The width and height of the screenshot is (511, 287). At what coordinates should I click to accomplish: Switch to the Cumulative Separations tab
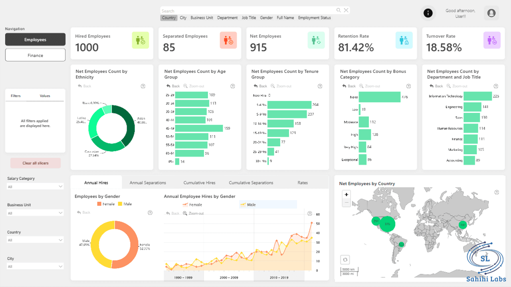251,183
